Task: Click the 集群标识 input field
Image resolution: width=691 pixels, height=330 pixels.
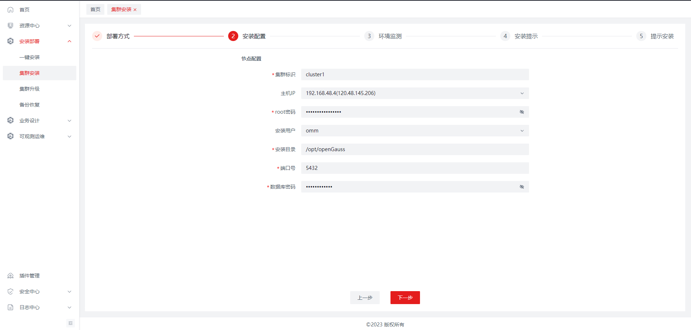Action: coord(415,74)
